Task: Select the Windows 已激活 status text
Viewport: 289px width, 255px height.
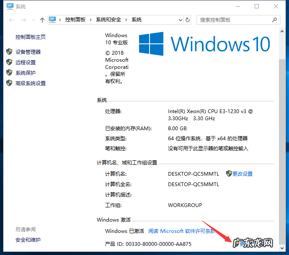Action: tap(124, 231)
